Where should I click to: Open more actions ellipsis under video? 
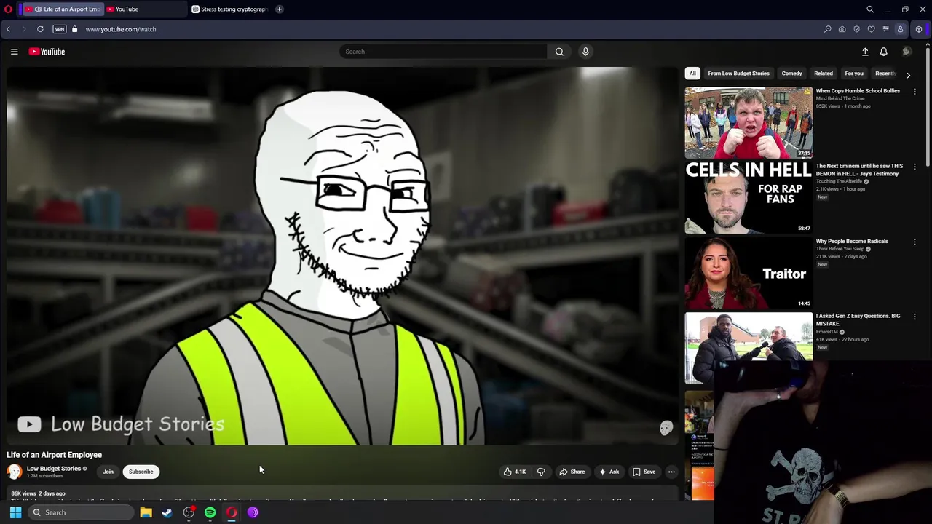(x=671, y=472)
